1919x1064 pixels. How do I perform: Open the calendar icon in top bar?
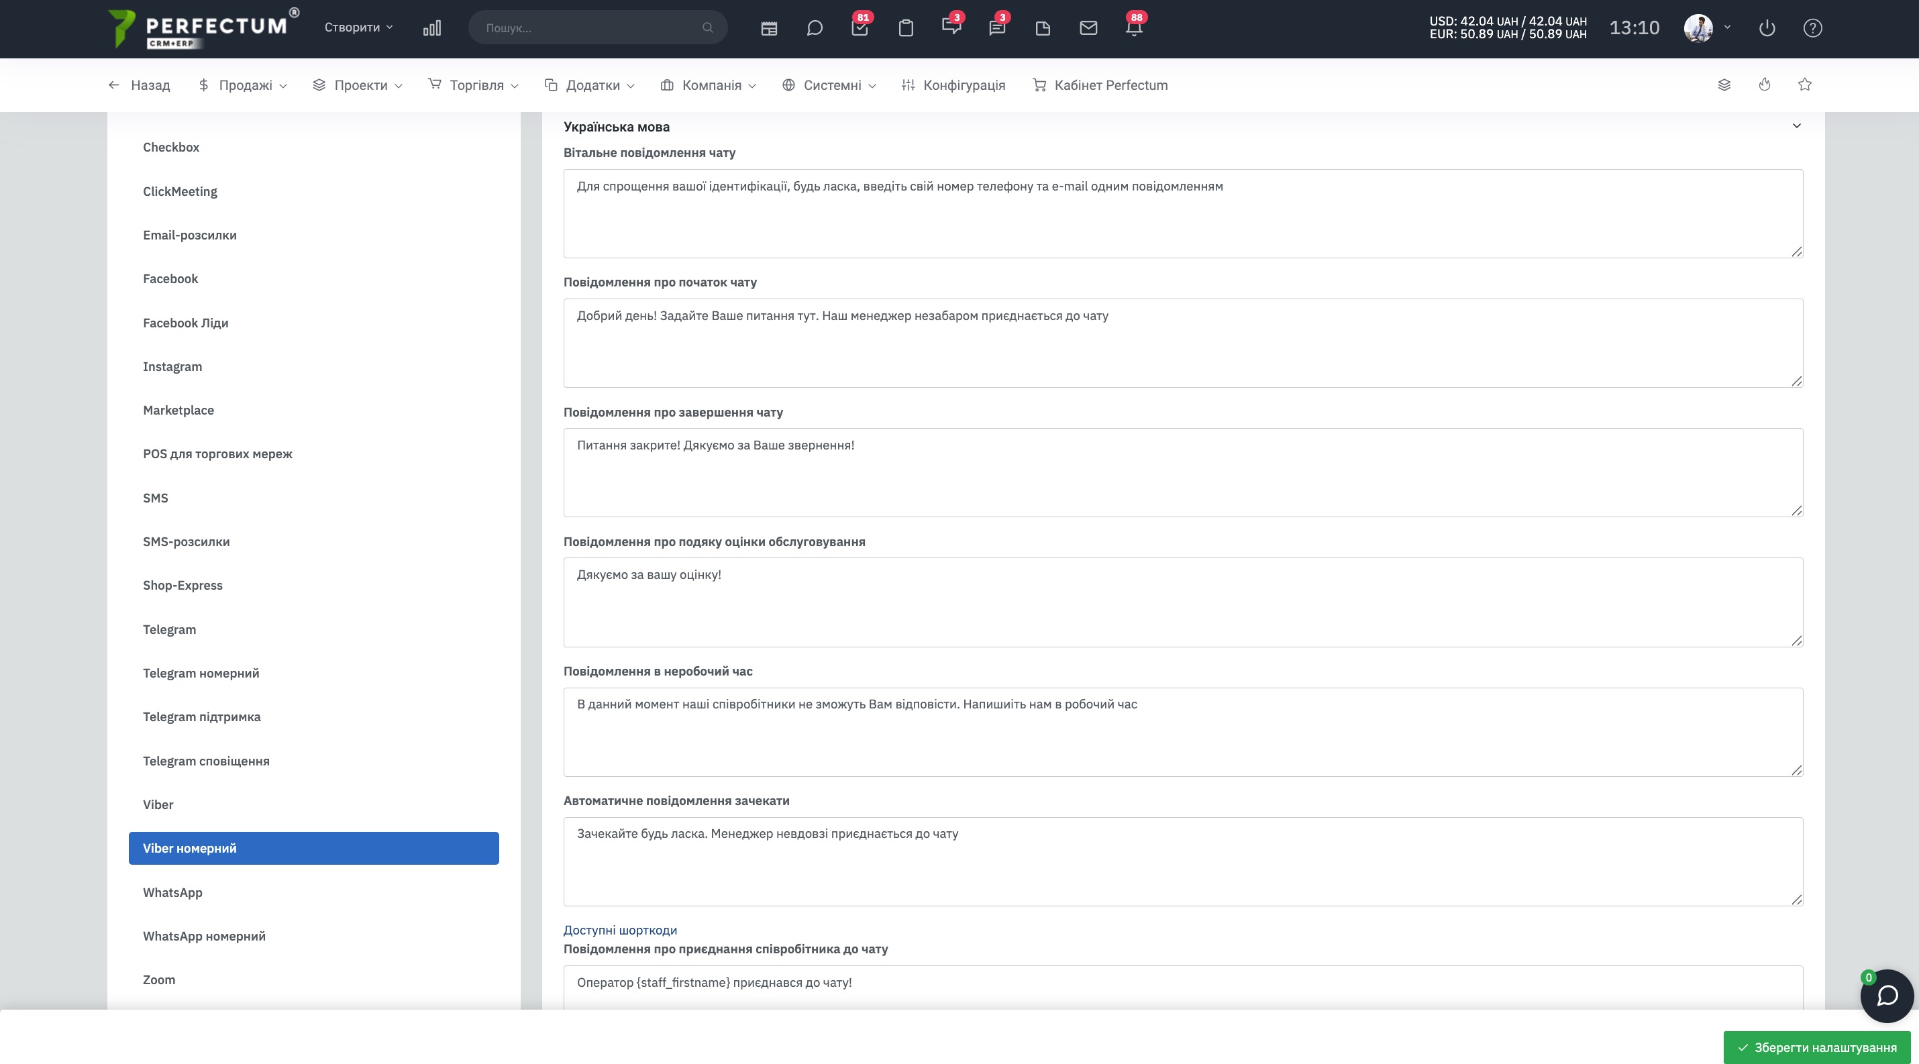pyautogui.click(x=769, y=28)
